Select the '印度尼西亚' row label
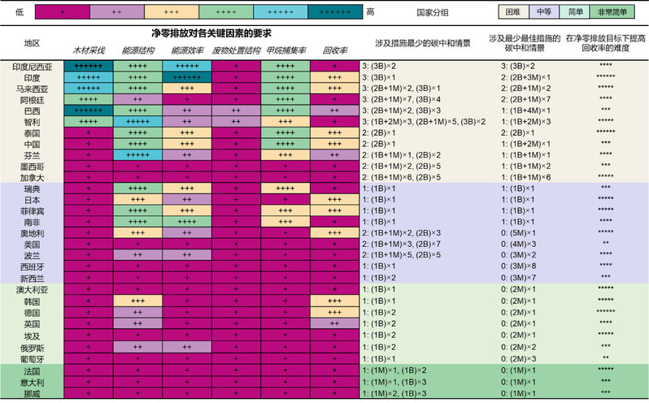 32,65
